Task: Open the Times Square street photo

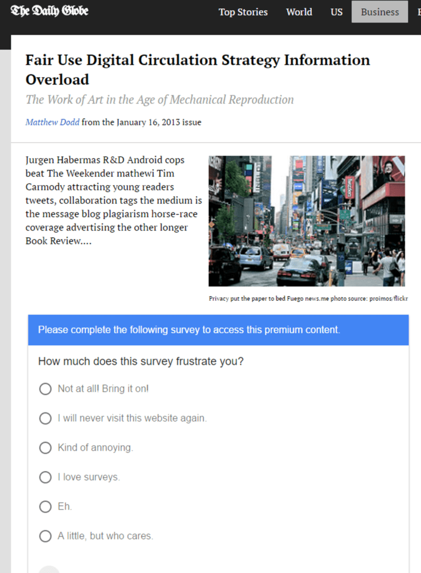Action: coord(306,221)
